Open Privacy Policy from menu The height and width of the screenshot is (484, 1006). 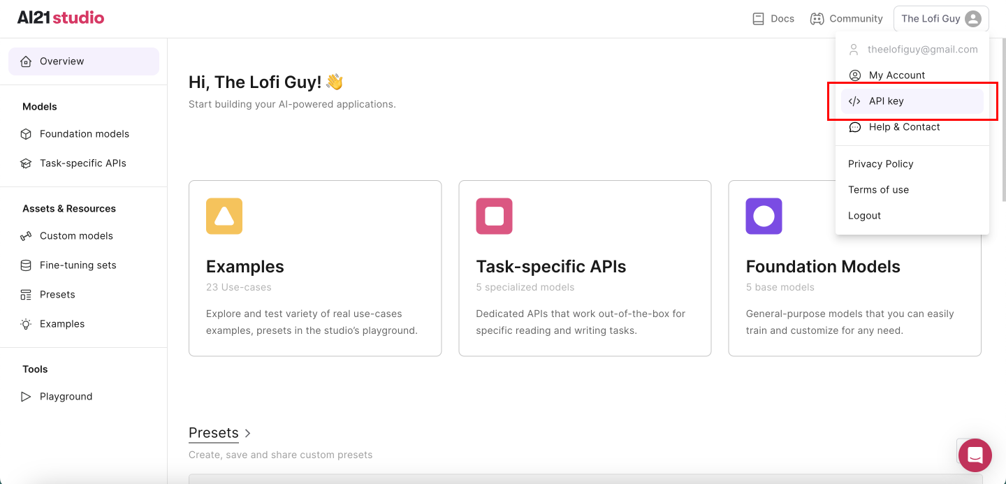pyautogui.click(x=881, y=164)
